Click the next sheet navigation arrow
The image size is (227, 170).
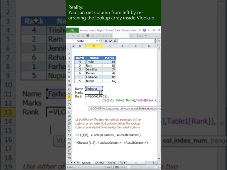[x=74, y=163]
